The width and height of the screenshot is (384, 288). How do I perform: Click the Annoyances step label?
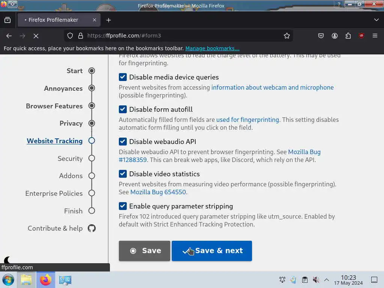pyautogui.click(x=63, y=88)
